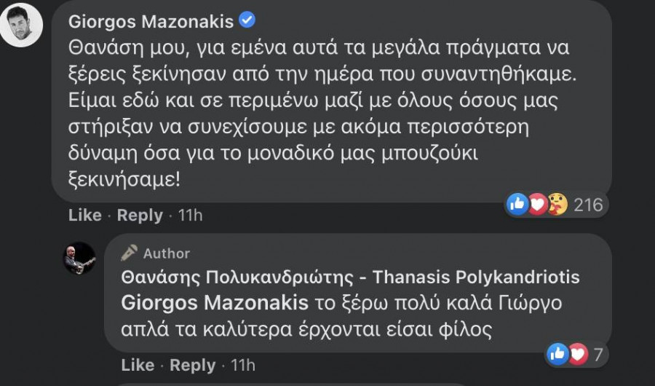Click the thumbs-up reaction beside 7

[558, 355]
